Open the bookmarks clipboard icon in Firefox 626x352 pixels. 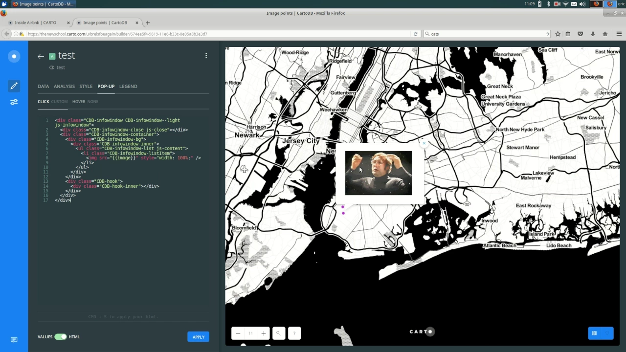pyautogui.click(x=568, y=34)
